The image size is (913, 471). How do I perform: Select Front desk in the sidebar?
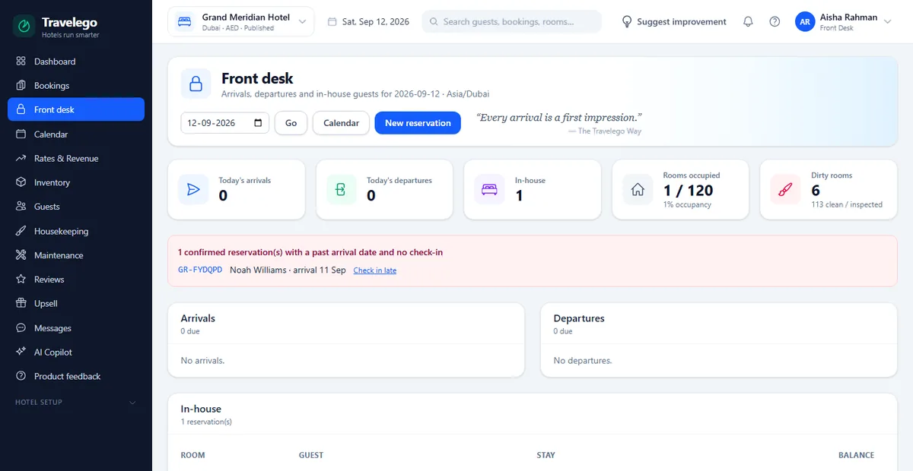point(76,109)
